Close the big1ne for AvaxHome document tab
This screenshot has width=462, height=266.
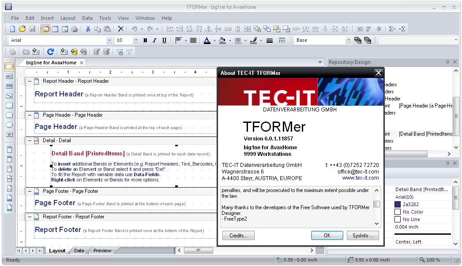[82, 63]
